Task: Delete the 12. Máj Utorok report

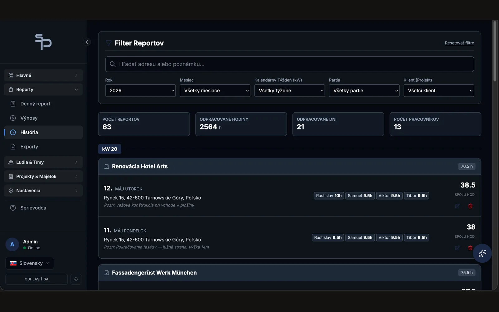Action: [470, 206]
